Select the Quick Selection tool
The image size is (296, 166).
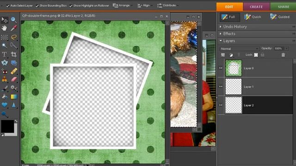pyautogui.click(x=13, y=45)
